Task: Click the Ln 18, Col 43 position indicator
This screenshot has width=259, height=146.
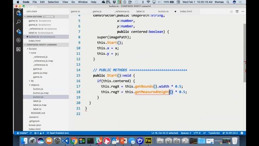Action: (165, 133)
